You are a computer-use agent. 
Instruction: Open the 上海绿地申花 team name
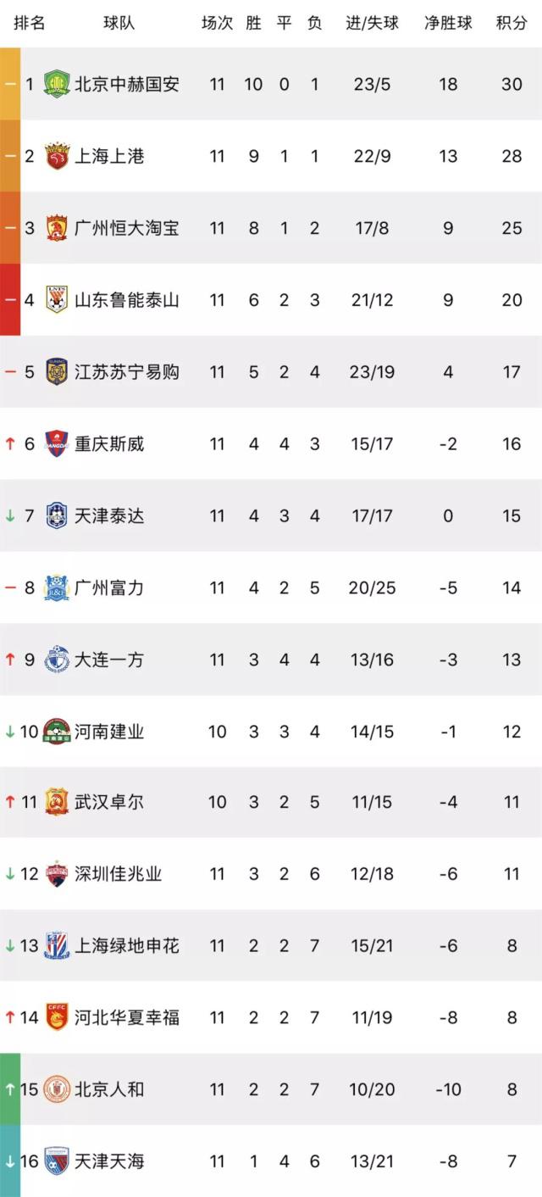[127, 945]
